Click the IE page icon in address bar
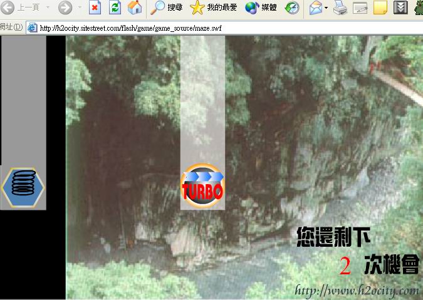423x300 pixels. coord(33,28)
